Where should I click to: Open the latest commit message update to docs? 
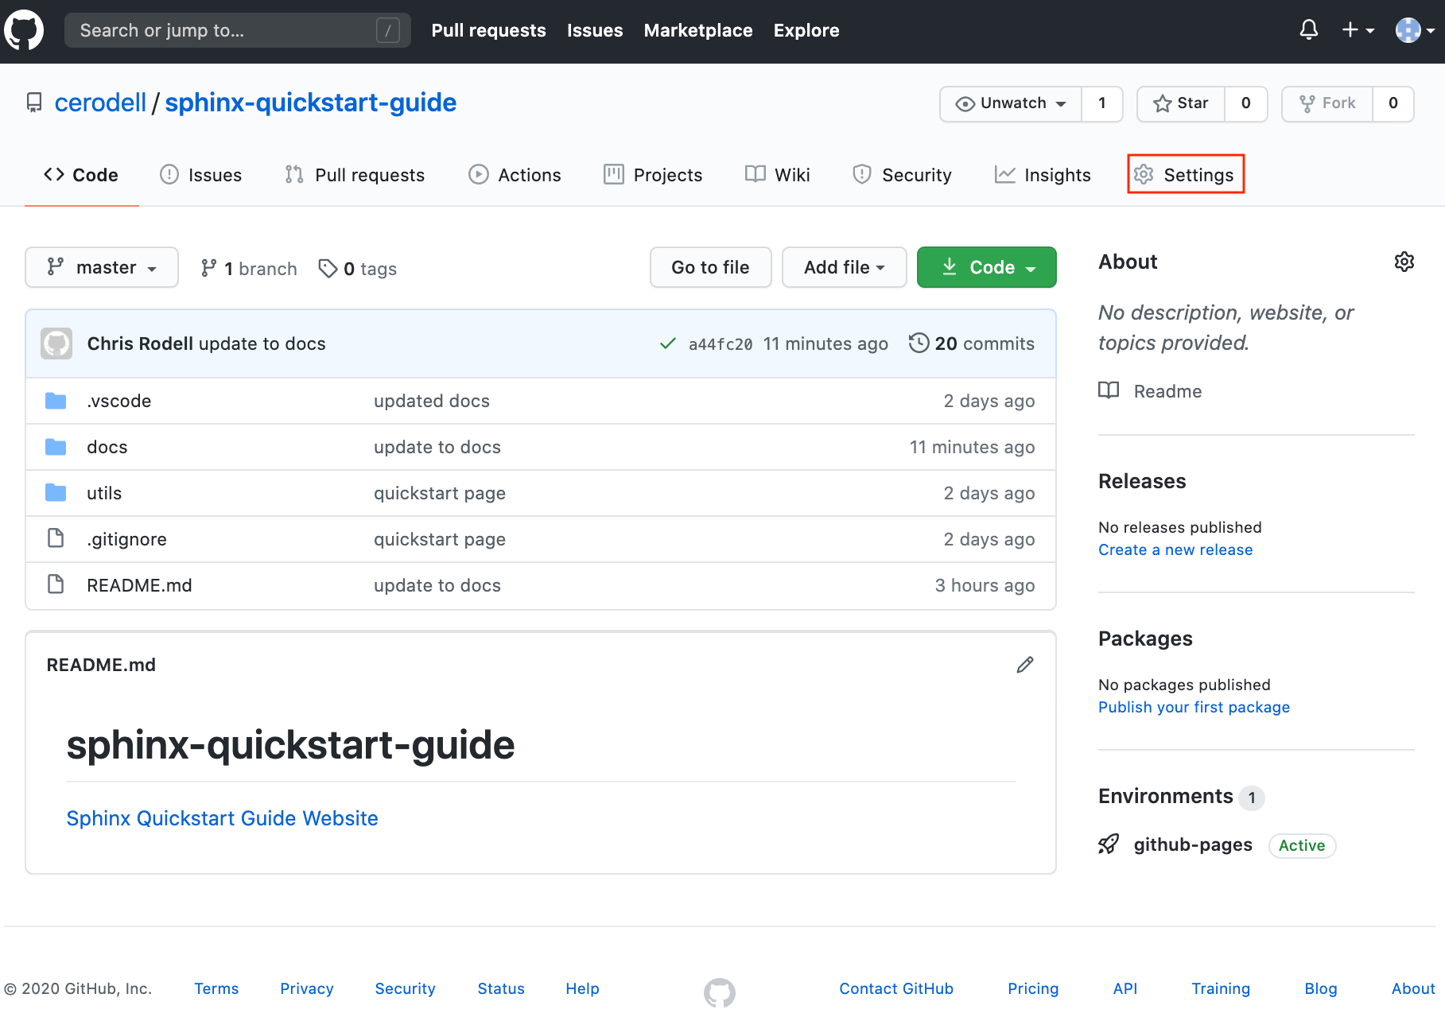(262, 344)
